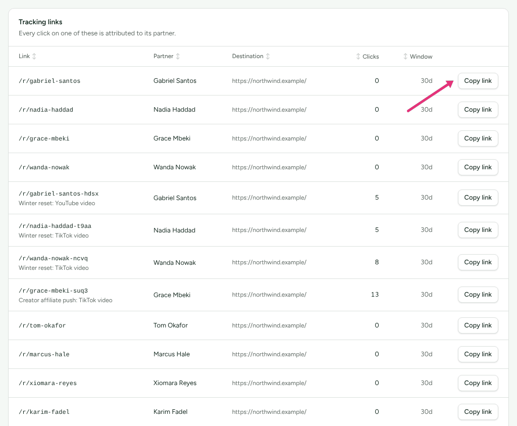Screen dimensions: 517x426
Task: Click the Destination column header label
Action: [247, 56]
